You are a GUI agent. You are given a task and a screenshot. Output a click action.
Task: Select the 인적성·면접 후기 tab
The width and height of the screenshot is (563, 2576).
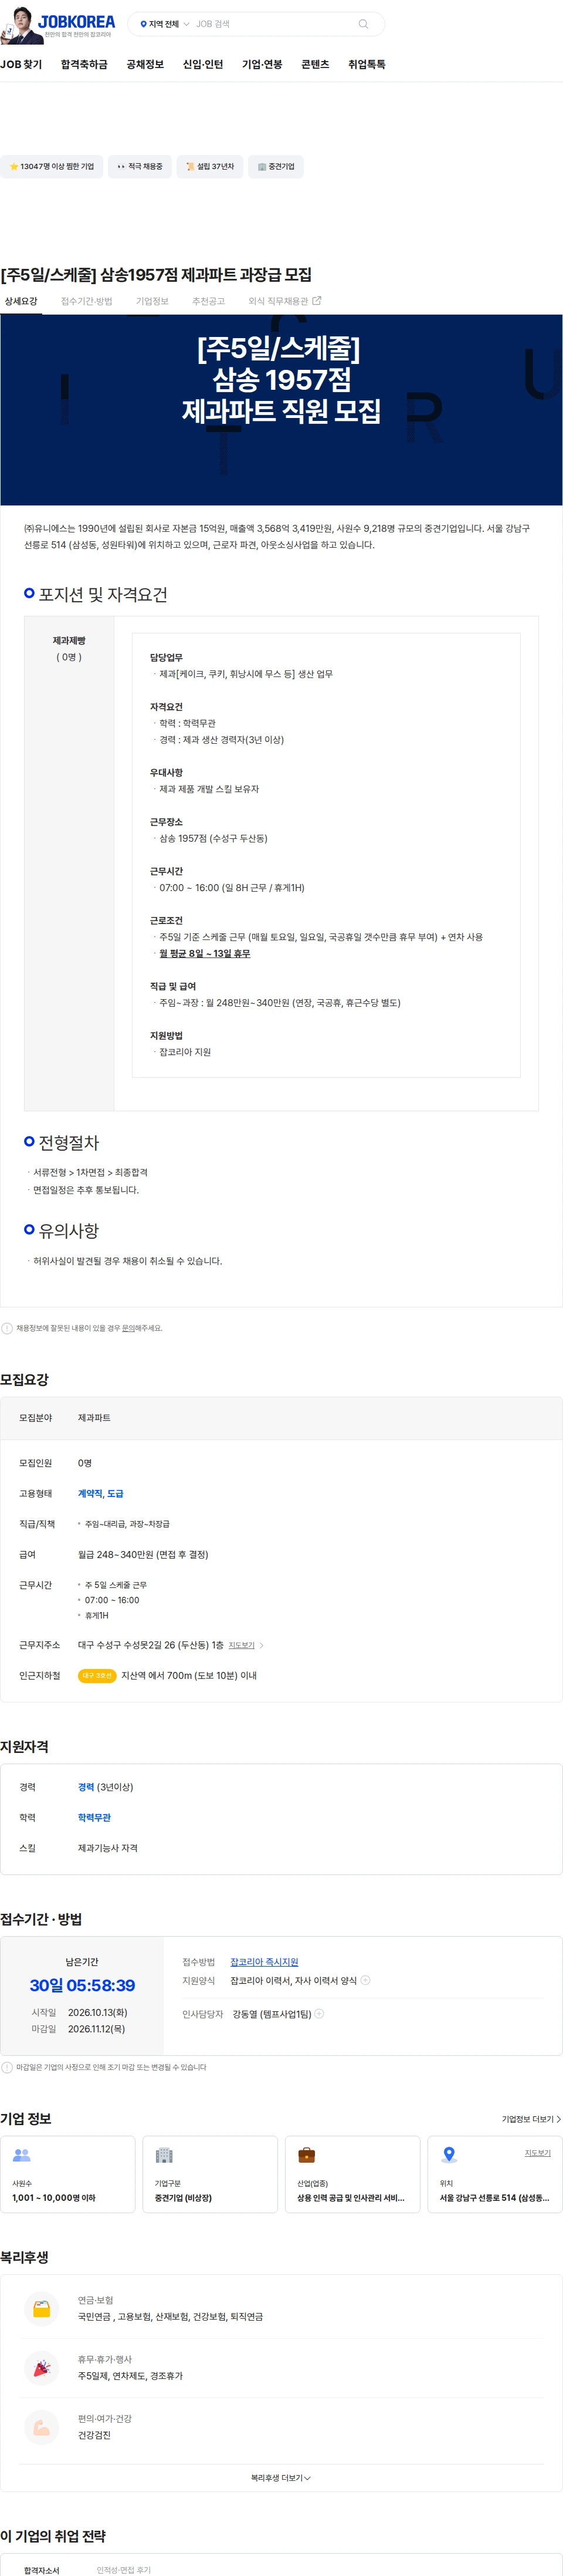pyautogui.click(x=124, y=2570)
